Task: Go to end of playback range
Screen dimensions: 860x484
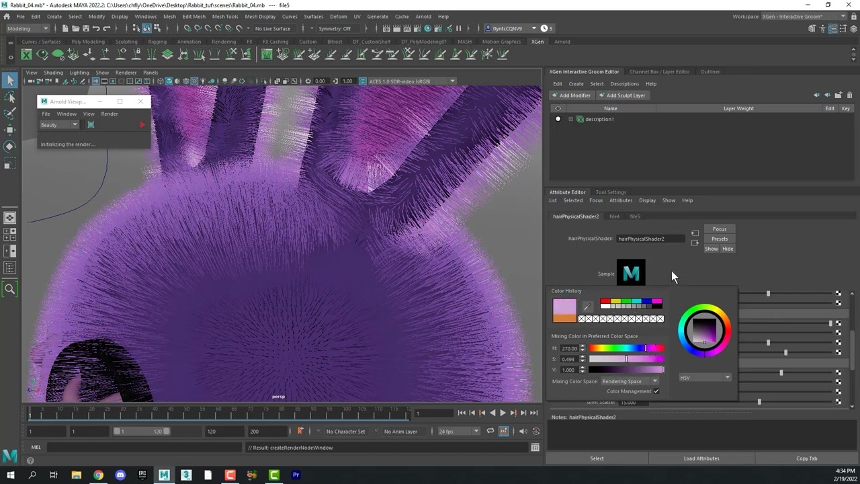Action: point(533,413)
